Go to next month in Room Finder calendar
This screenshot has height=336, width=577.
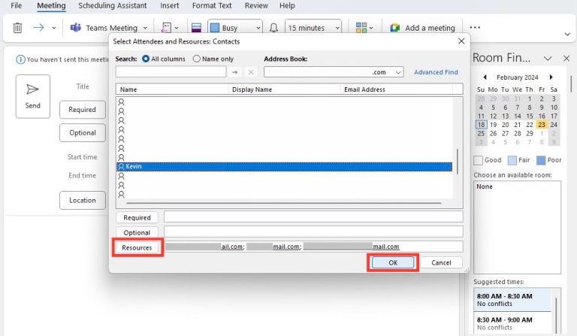tap(551, 77)
